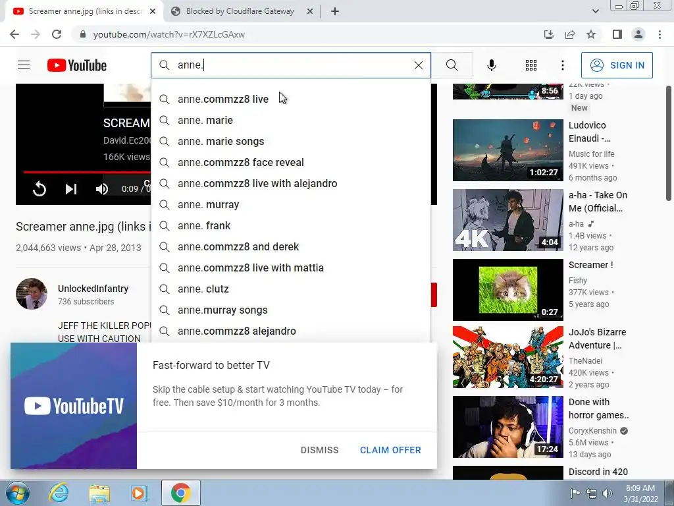Go forward using browser forward arrow
Image resolution: width=674 pixels, height=506 pixels.
coord(36,34)
